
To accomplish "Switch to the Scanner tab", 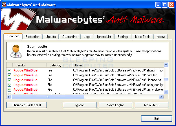I will point(13,36).
